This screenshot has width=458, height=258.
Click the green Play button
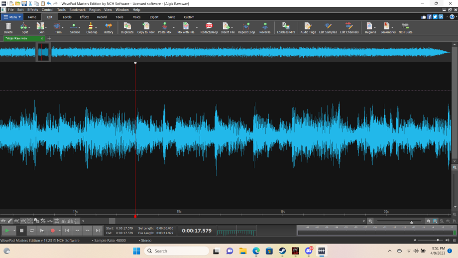(7, 231)
